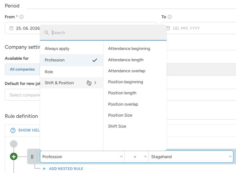Grab the rule drag handle dots

pyautogui.click(x=32, y=157)
